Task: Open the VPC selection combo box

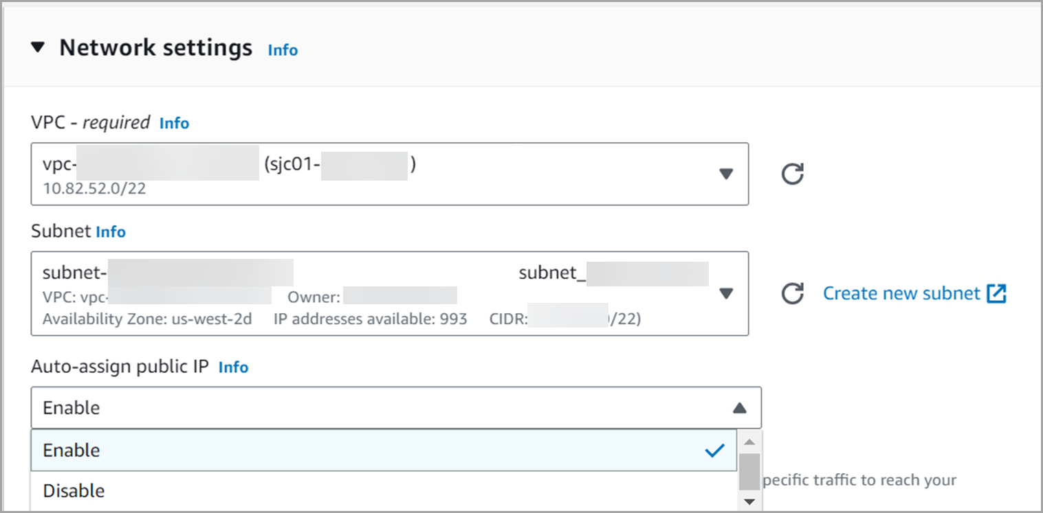Action: tap(390, 174)
